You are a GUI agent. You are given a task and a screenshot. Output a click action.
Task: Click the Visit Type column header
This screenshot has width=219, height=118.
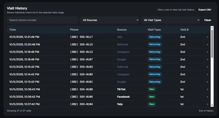click(x=154, y=30)
